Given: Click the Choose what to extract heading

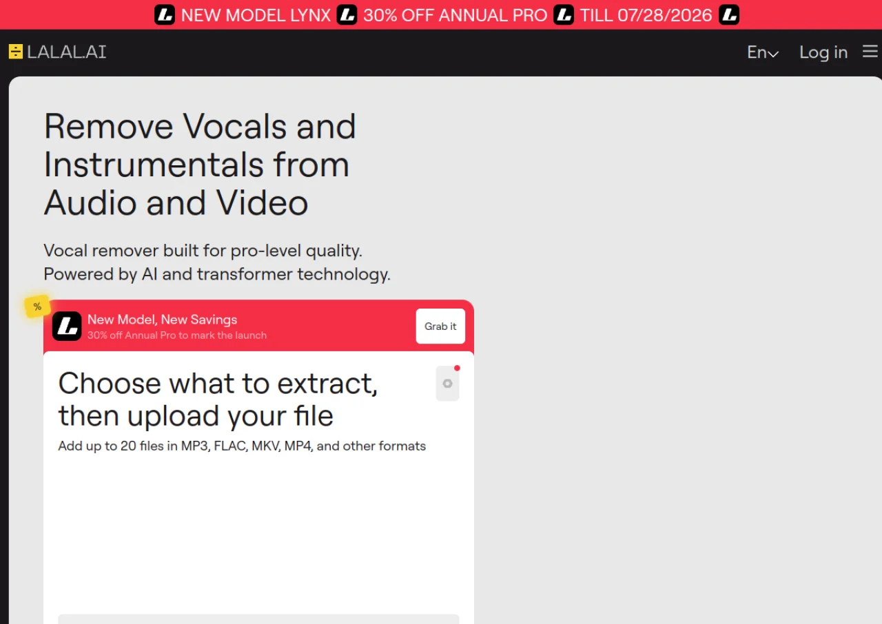Looking at the screenshot, I should [218, 399].
